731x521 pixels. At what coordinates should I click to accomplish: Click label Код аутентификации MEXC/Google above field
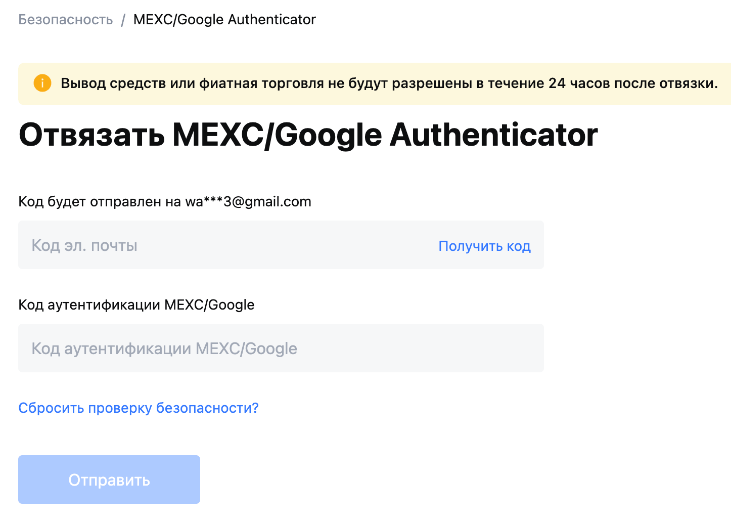point(136,305)
